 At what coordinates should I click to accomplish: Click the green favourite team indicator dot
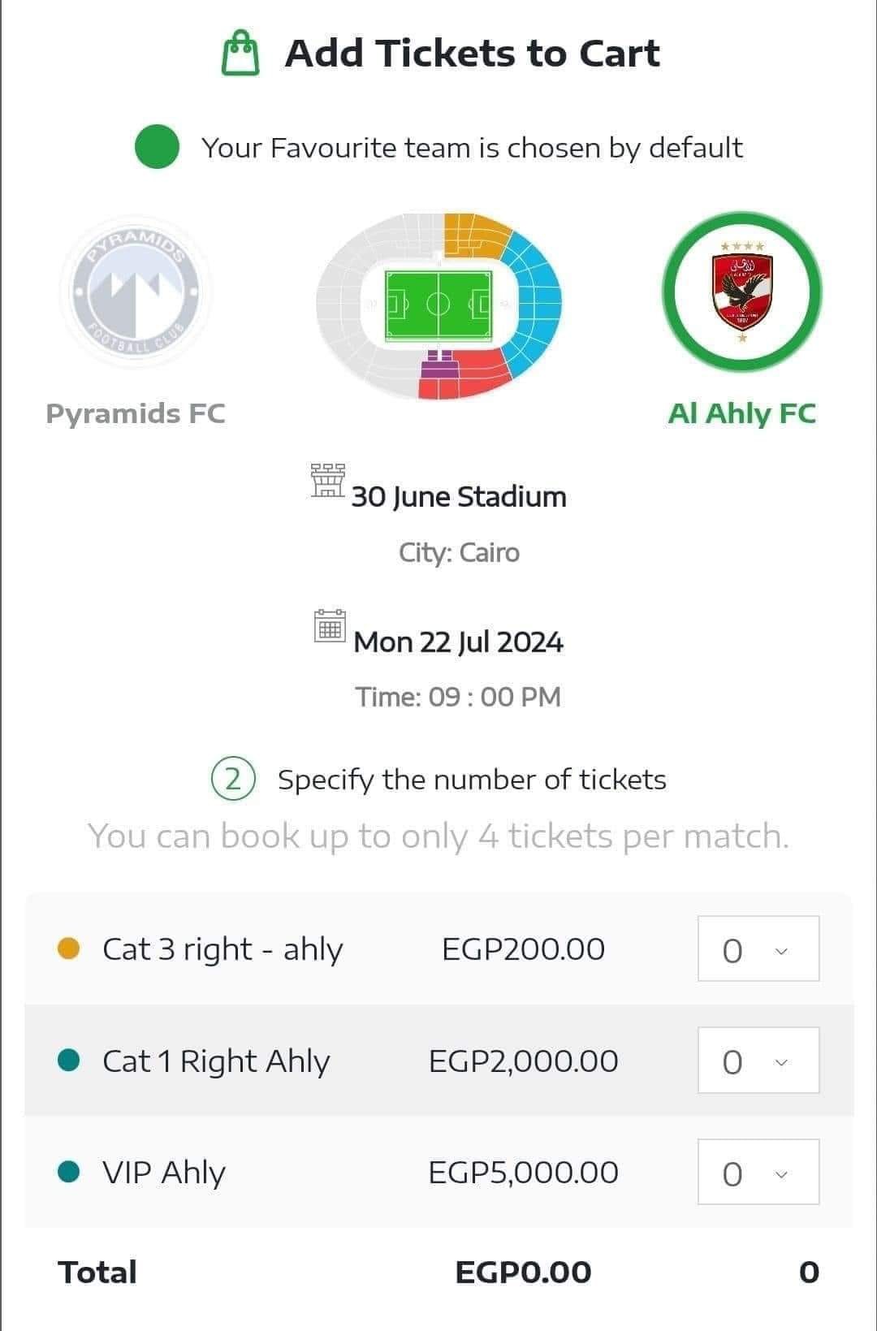[157, 147]
